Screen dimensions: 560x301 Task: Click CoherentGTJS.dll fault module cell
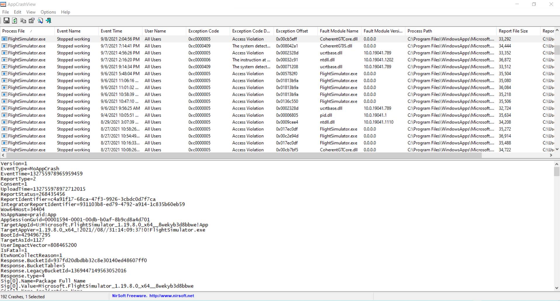pos(336,46)
